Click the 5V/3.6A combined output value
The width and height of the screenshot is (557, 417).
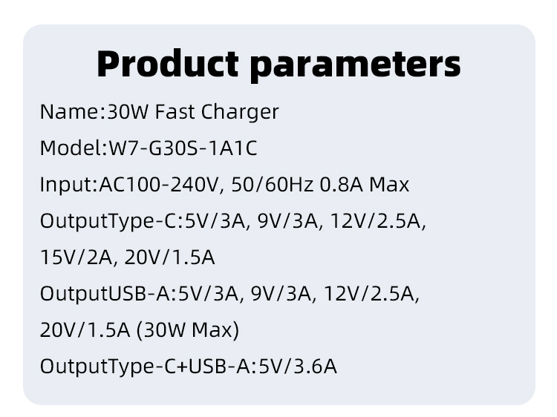pyautogui.click(x=296, y=367)
